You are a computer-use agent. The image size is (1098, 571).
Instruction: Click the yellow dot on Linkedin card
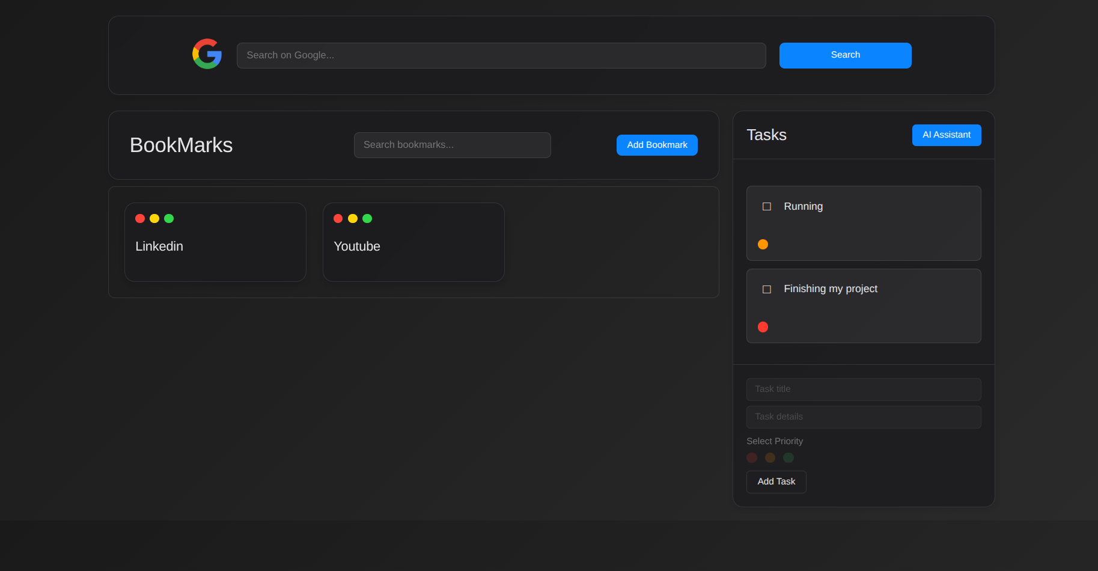[154, 219]
